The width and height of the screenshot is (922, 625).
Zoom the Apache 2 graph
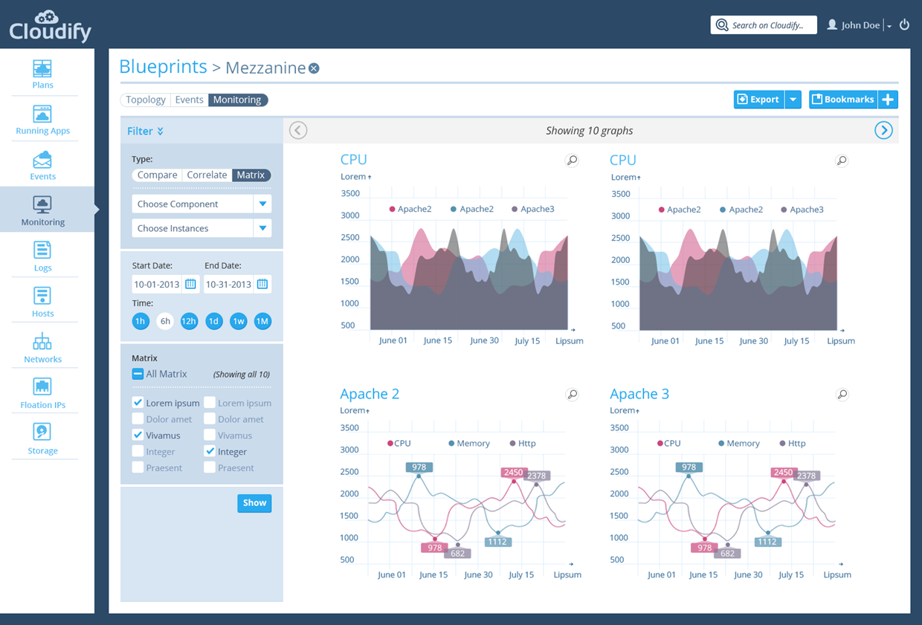(x=572, y=394)
